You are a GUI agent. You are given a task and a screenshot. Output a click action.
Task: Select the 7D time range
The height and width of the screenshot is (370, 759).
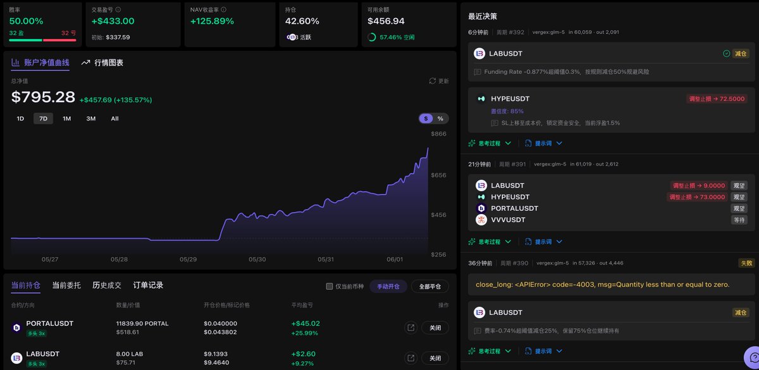pyautogui.click(x=44, y=119)
